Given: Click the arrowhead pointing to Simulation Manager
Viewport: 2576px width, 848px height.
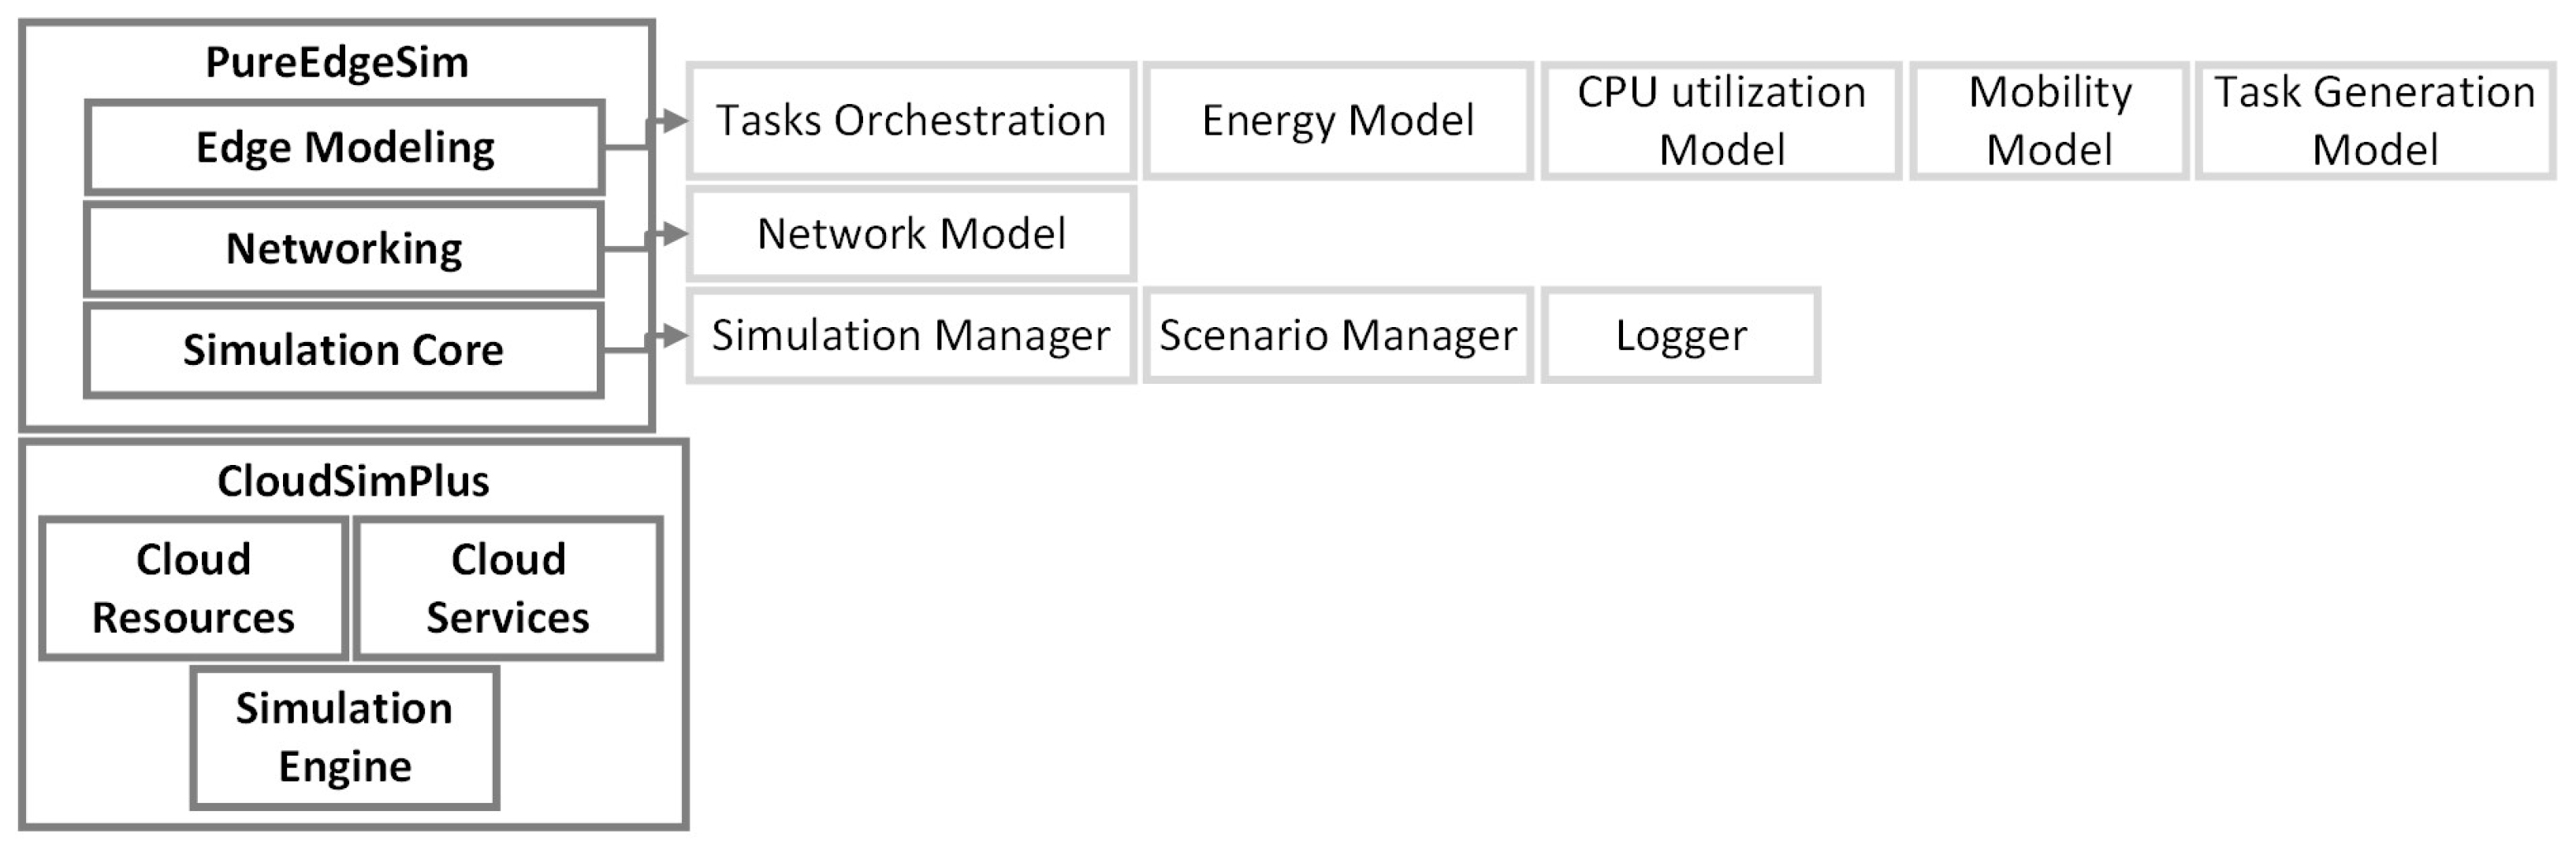Looking at the screenshot, I should pos(675,336).
